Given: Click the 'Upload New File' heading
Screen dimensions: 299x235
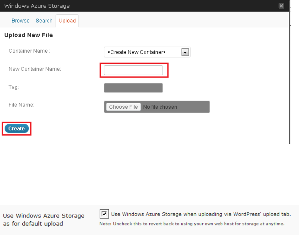Looking at the screenshot, I should (x=28, y=35).
